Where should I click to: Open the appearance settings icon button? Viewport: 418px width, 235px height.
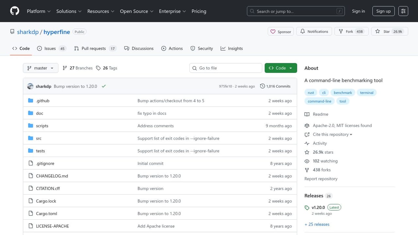coord(403,11)
